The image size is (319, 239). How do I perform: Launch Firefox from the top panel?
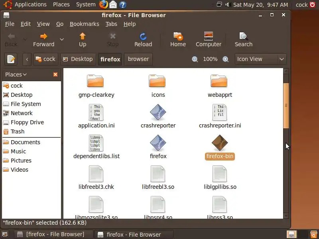(103, 5)
